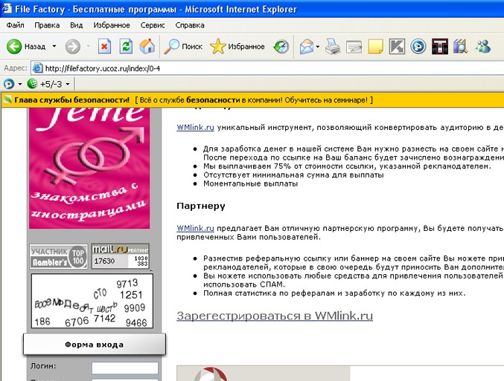Click the Edit page toolbar icon
This screenshot has height=381, width=504.
click(354, 47)
